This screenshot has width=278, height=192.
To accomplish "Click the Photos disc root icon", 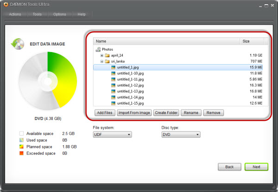I will coord(98,49).
